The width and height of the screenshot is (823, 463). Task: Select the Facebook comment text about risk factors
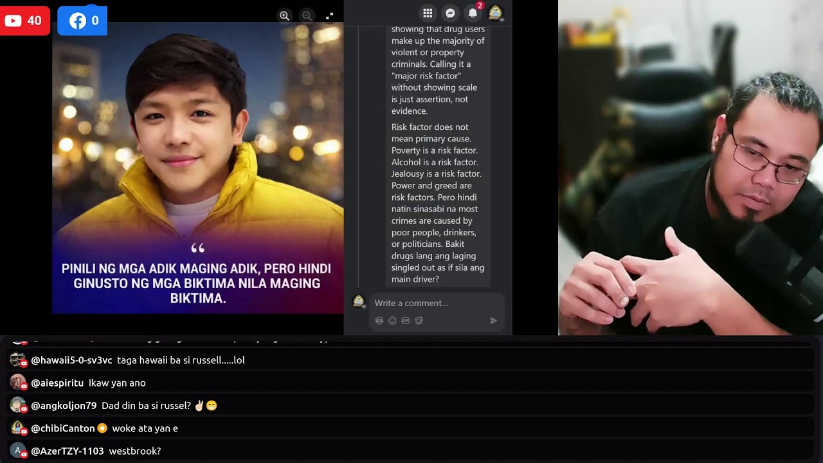pos(438,203)
